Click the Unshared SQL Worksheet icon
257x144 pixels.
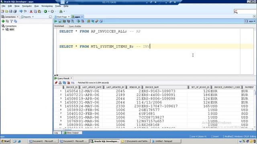[88, 21]
